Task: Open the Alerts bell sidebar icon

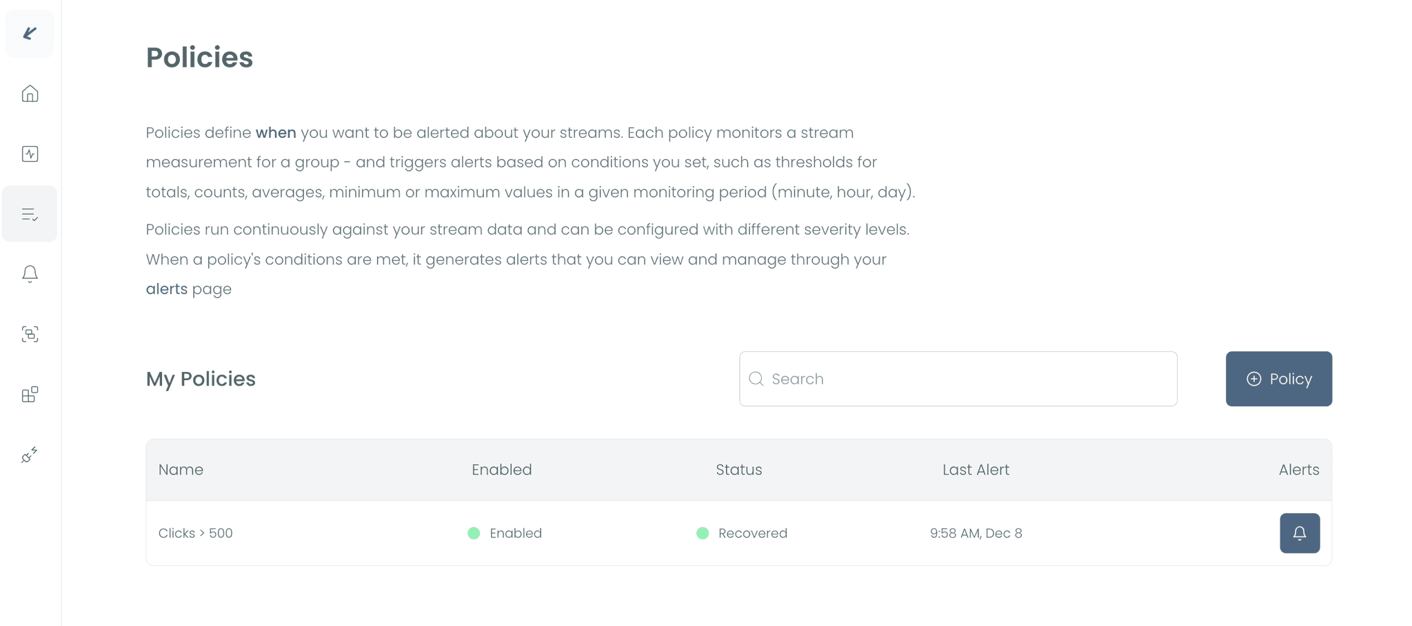Action: pyautogui.click(x=30, y=274)
